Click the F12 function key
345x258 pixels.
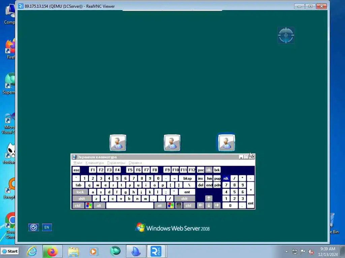coord(192,170)
